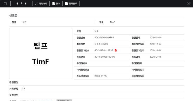Click expiration date 2030-01-15
The width and height of the screenshot is (193, 102).
[x=101, y=76]
